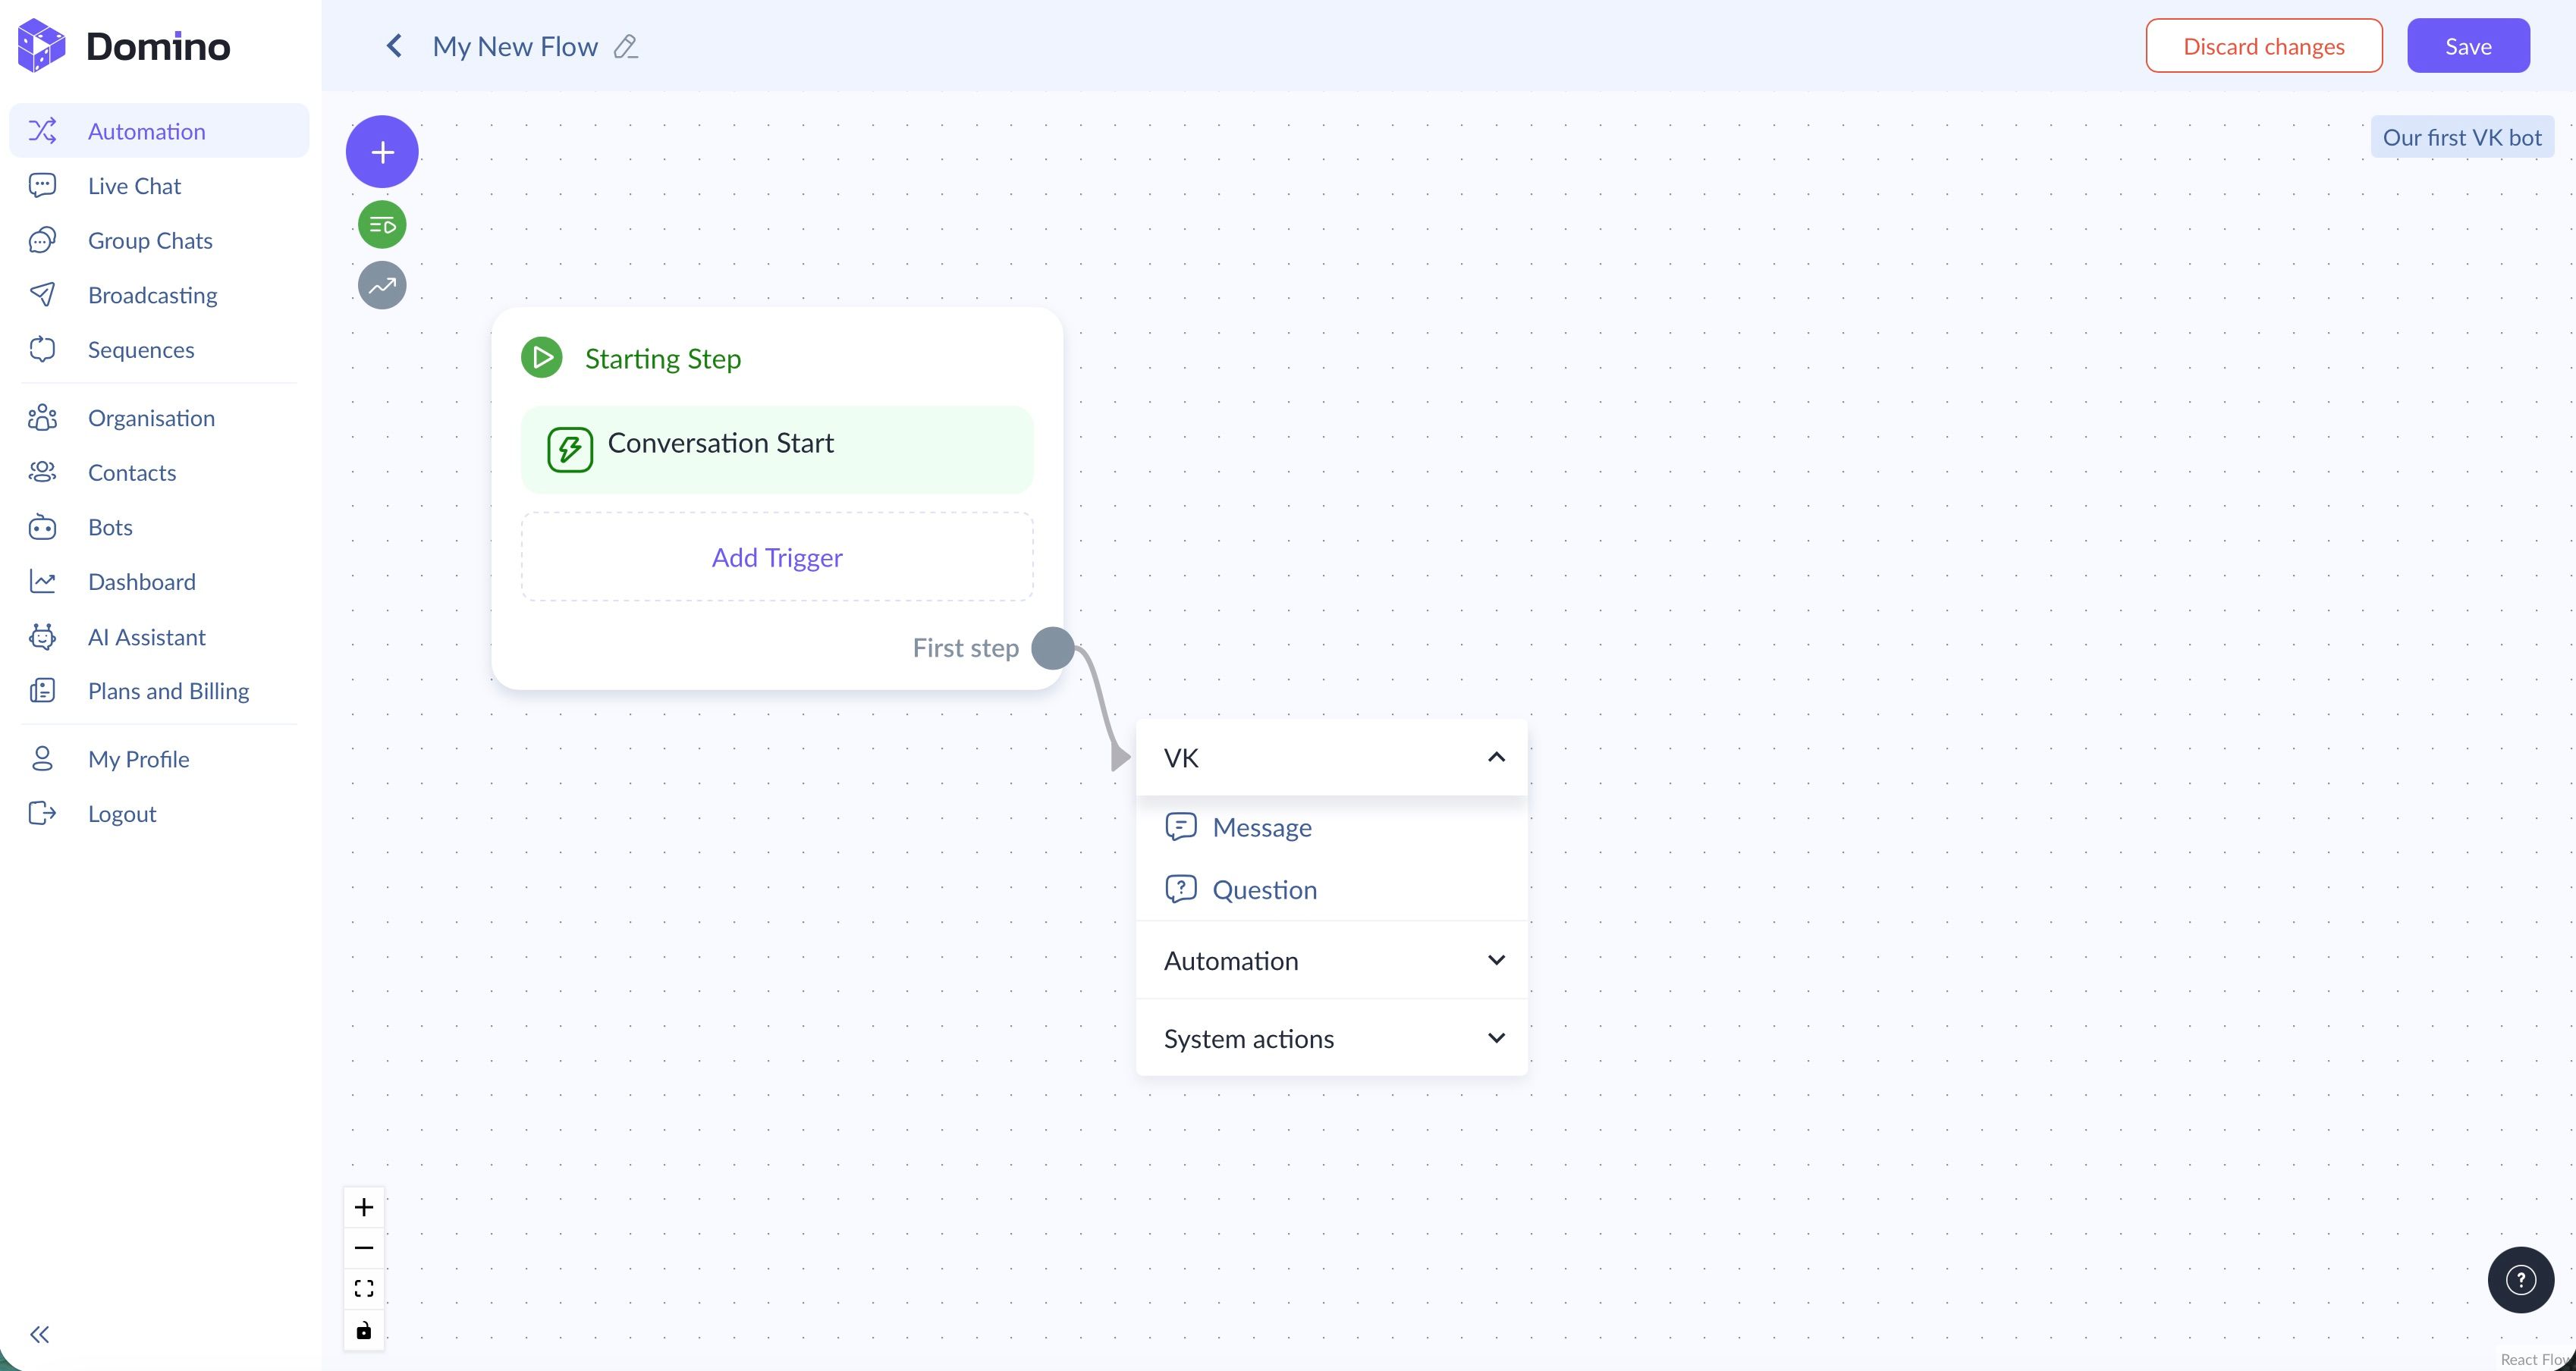The image size is (2576, 1371).
Task: Click the Conversation Start trigger icon
Action: coord(570,449)
